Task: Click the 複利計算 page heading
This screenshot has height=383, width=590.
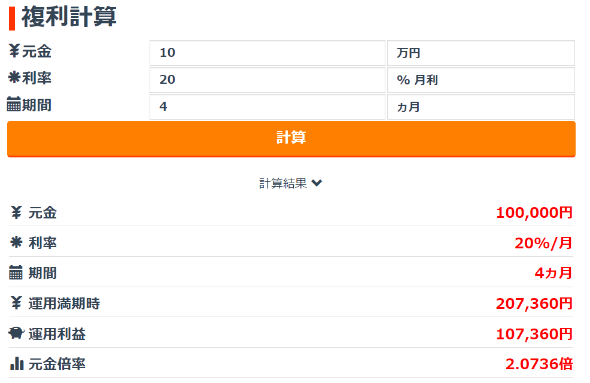Action: (x=69, y=17)
